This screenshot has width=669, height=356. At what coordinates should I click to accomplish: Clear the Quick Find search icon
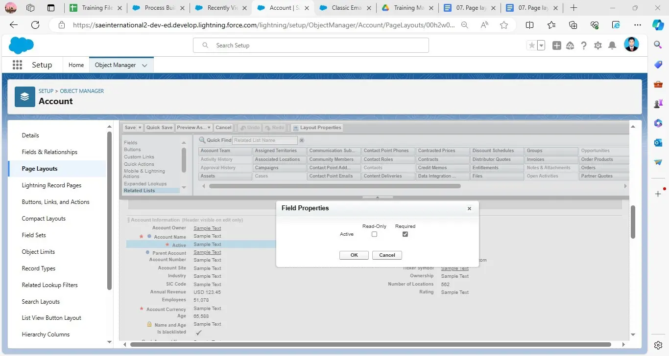pyautogui.click(x=302, y=140)
